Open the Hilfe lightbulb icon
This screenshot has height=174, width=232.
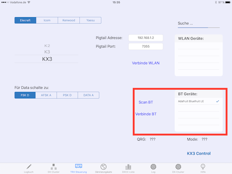tap(203, 167)
